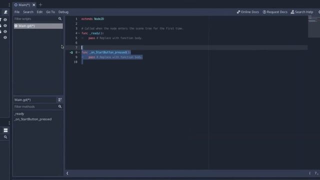Open the Debug menu
The width and height of the screenshot is (320, 180).
tap(63, 12)
